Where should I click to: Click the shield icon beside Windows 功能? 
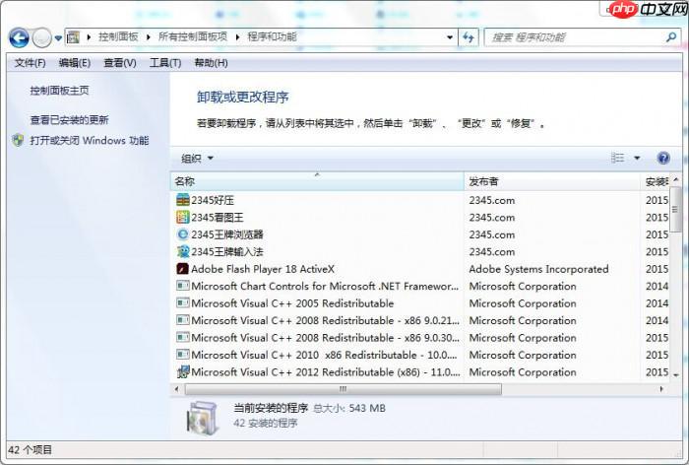pos(18,140)
